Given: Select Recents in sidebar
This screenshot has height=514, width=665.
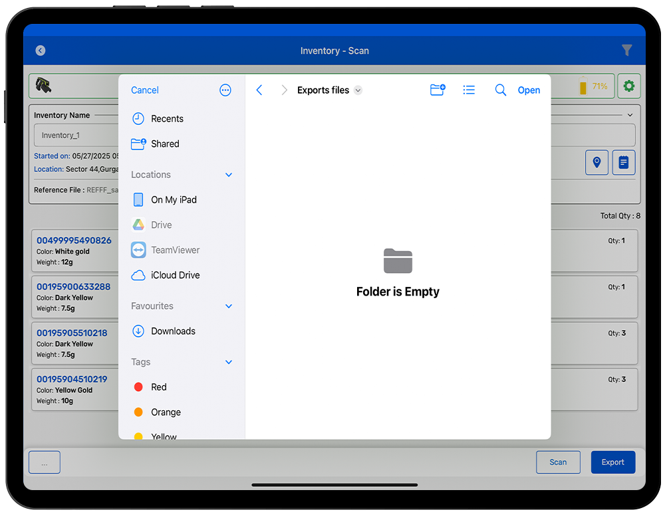Looking at the screenshot, I should pos(167,119).
